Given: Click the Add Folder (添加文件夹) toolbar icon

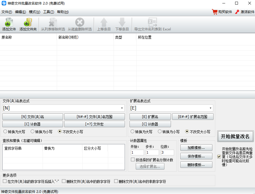Looking at the screenshot, I should pos(28,22).
